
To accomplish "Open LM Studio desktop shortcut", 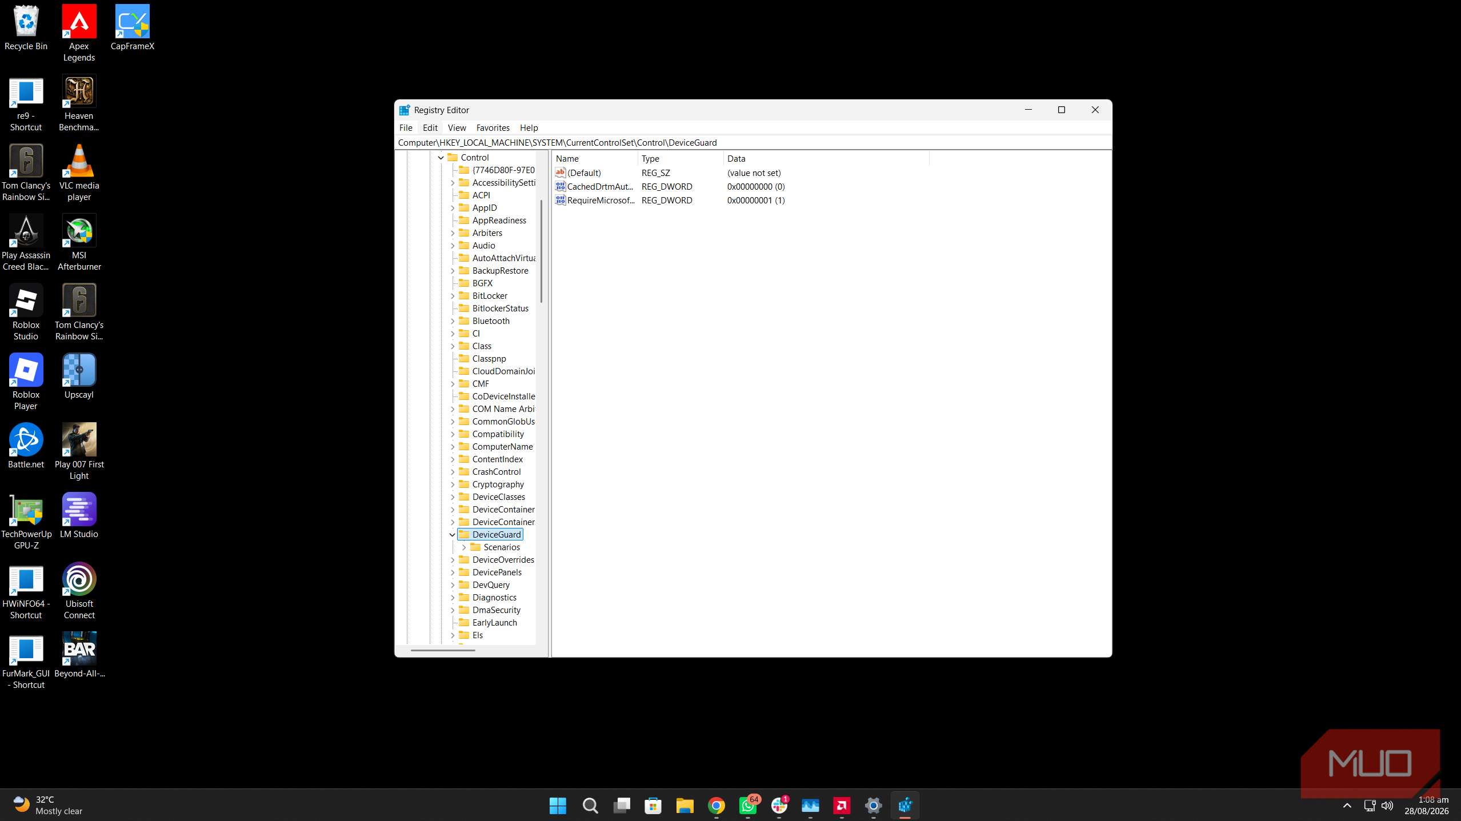I will 79,515.
